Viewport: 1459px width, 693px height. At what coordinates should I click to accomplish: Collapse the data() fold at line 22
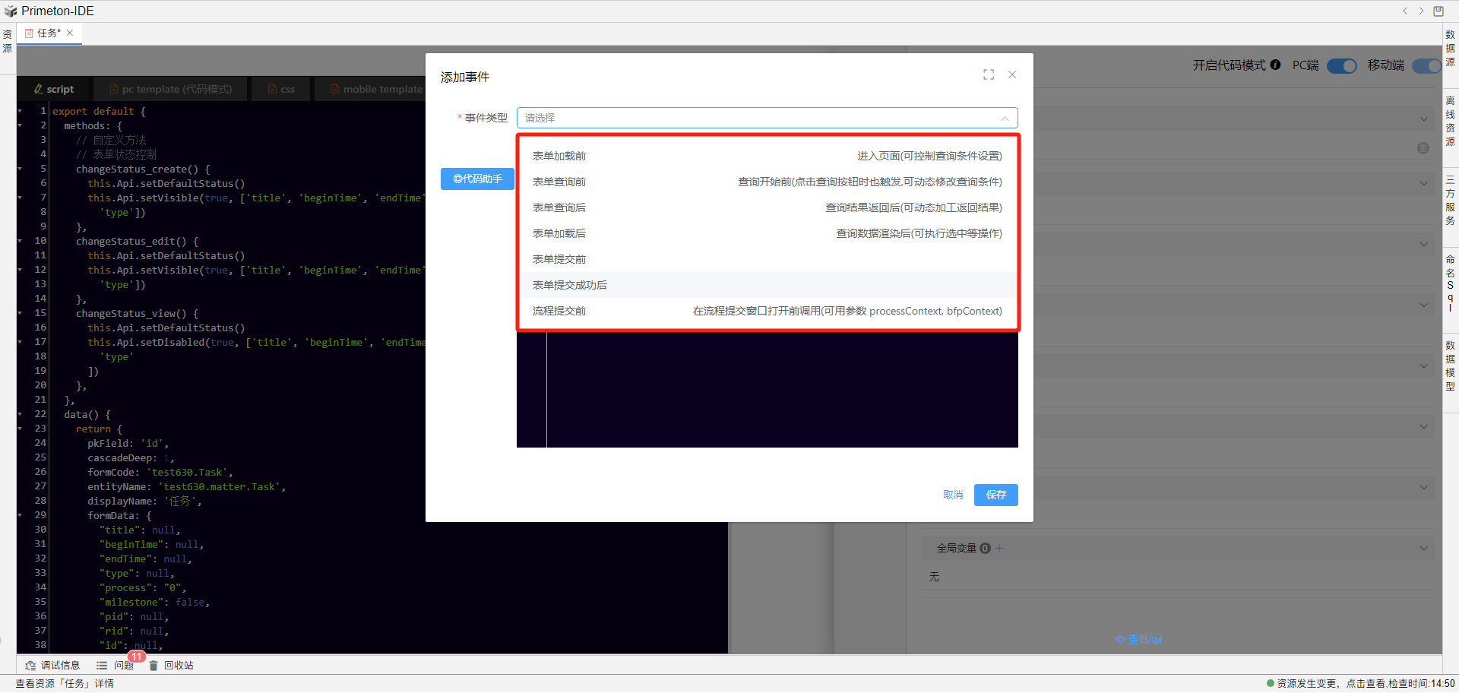click(x=21, y=414)
